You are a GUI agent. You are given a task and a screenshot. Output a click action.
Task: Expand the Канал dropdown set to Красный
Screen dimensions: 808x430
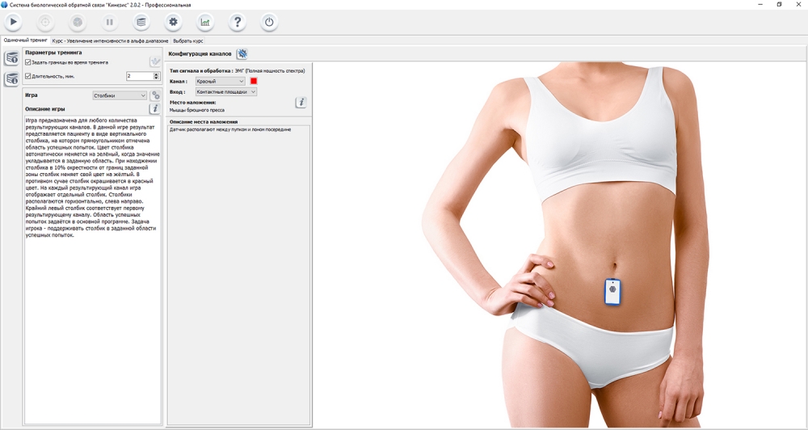pyautogui.click(x=220, y=82)
